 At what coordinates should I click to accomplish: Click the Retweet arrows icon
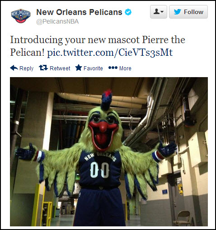point(43,68)
